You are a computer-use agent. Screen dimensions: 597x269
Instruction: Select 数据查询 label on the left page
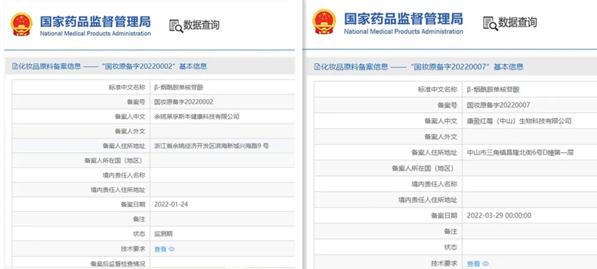coord(202,25)
